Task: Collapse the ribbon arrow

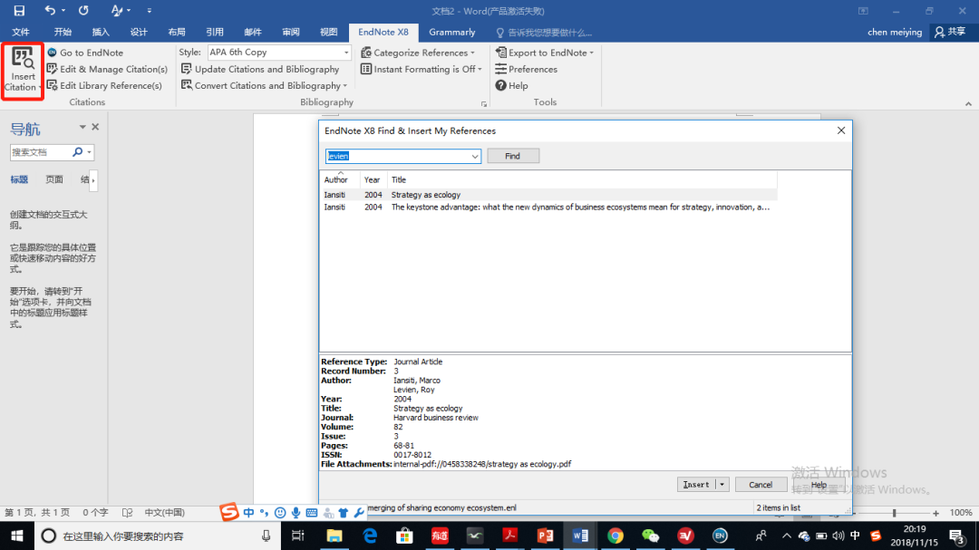Action: pos(968,103)
